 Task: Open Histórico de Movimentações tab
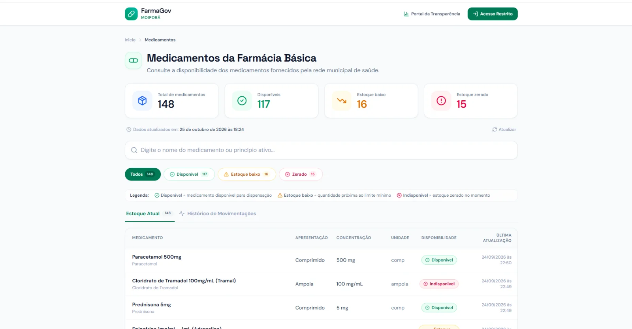coord(218,214)
